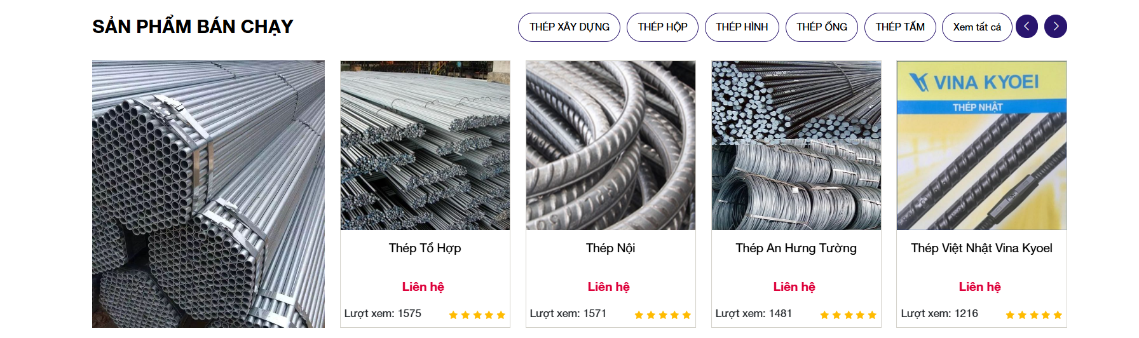Click Liên hệ under Thép Nội
Image resolution: width=1139 pixels, height=338 pixels.
608,287
